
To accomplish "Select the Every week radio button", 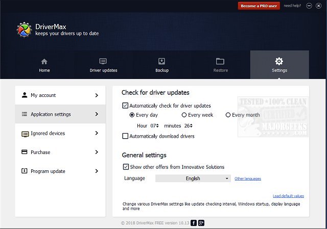I will (x=184, y=115).
